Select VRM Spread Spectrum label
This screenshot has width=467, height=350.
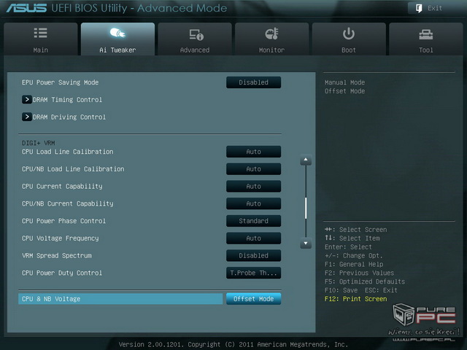click(57, 256)
